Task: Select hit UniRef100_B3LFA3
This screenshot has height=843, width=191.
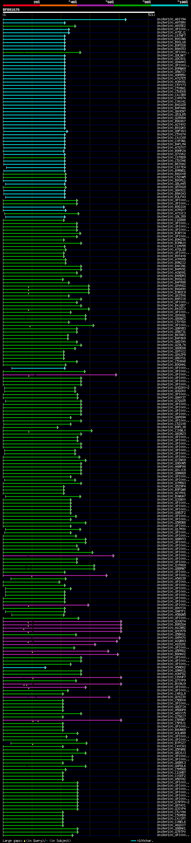Action: 171,197
